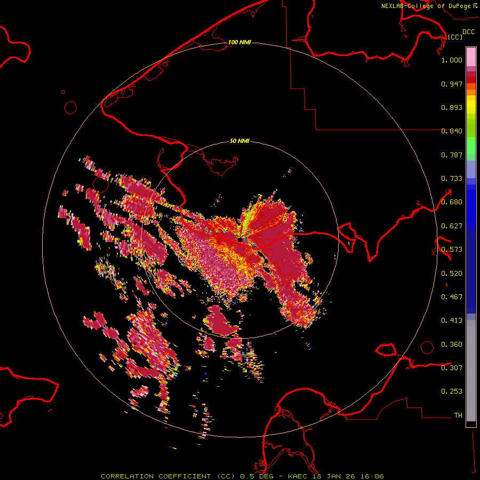Select the 0.413 scale value
This screenshot has width=480, height=480.
[452, 321]
